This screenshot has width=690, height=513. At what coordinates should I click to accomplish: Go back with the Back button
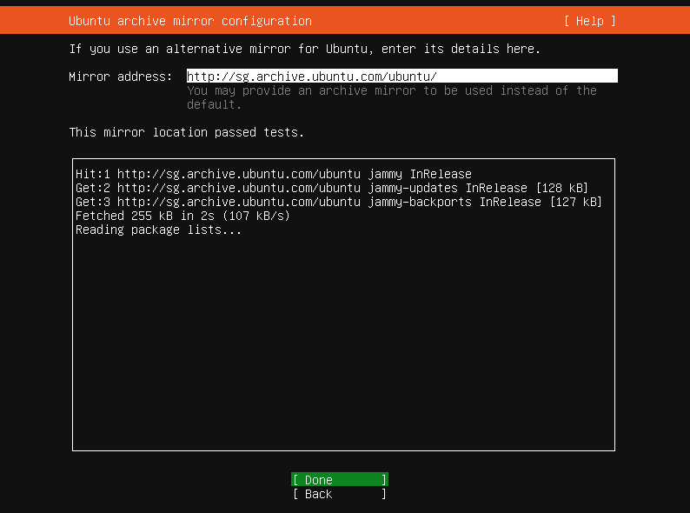(x=339, y=494)
